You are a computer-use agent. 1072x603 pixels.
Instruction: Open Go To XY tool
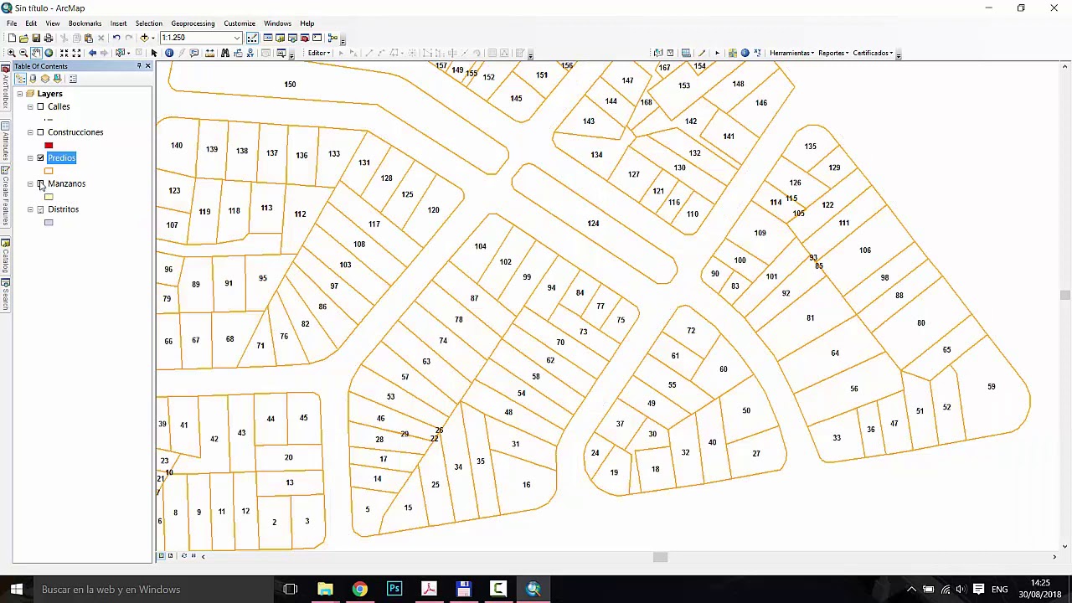(250, 53)
